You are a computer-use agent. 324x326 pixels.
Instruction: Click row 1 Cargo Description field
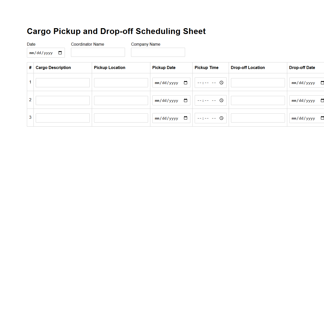(x=63, y=82)
